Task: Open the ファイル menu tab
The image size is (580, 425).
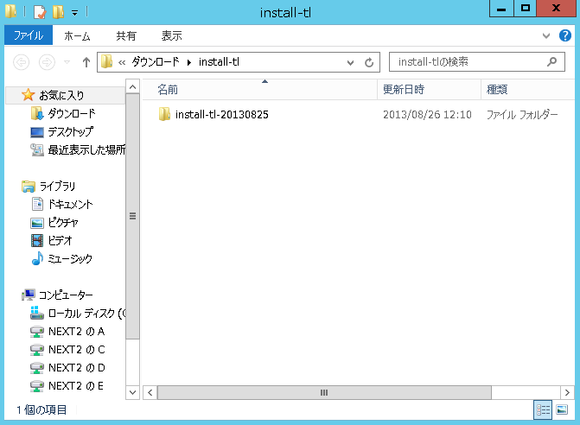Action: [29, 35]
